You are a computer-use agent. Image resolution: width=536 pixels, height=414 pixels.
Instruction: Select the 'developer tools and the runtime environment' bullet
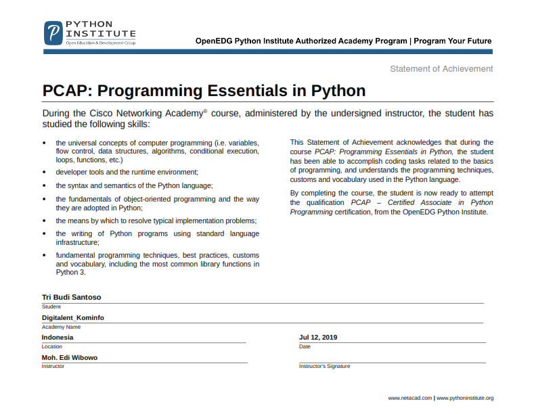tap(127, 172)
